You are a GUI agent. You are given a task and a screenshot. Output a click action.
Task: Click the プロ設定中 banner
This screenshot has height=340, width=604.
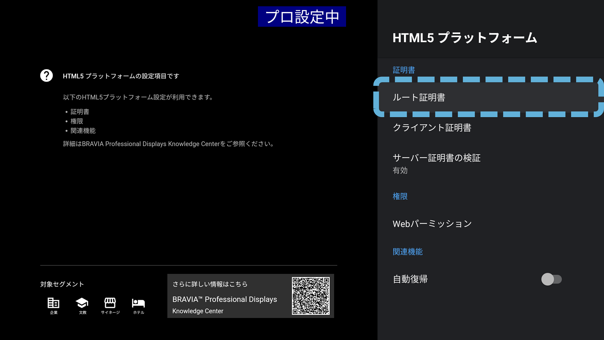302,17
